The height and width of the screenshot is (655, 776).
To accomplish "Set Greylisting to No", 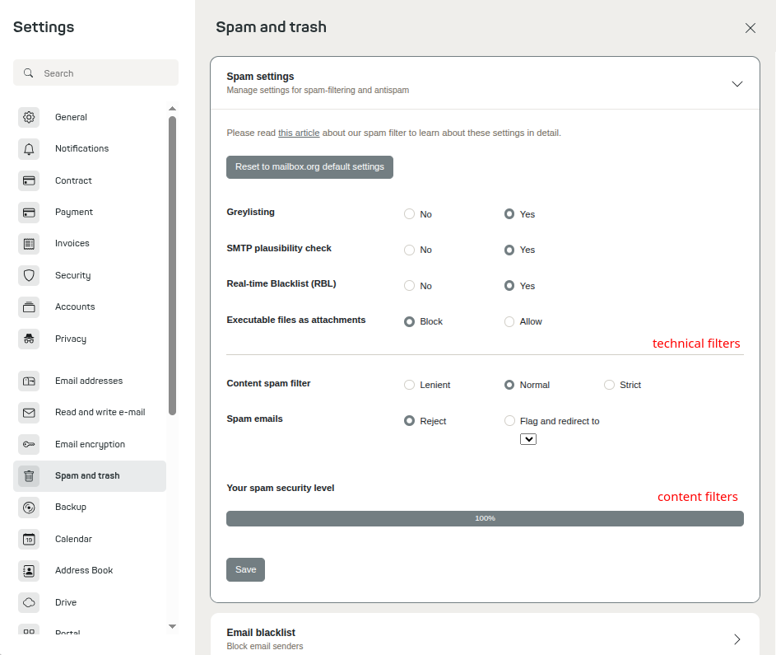I will point(409,214).
